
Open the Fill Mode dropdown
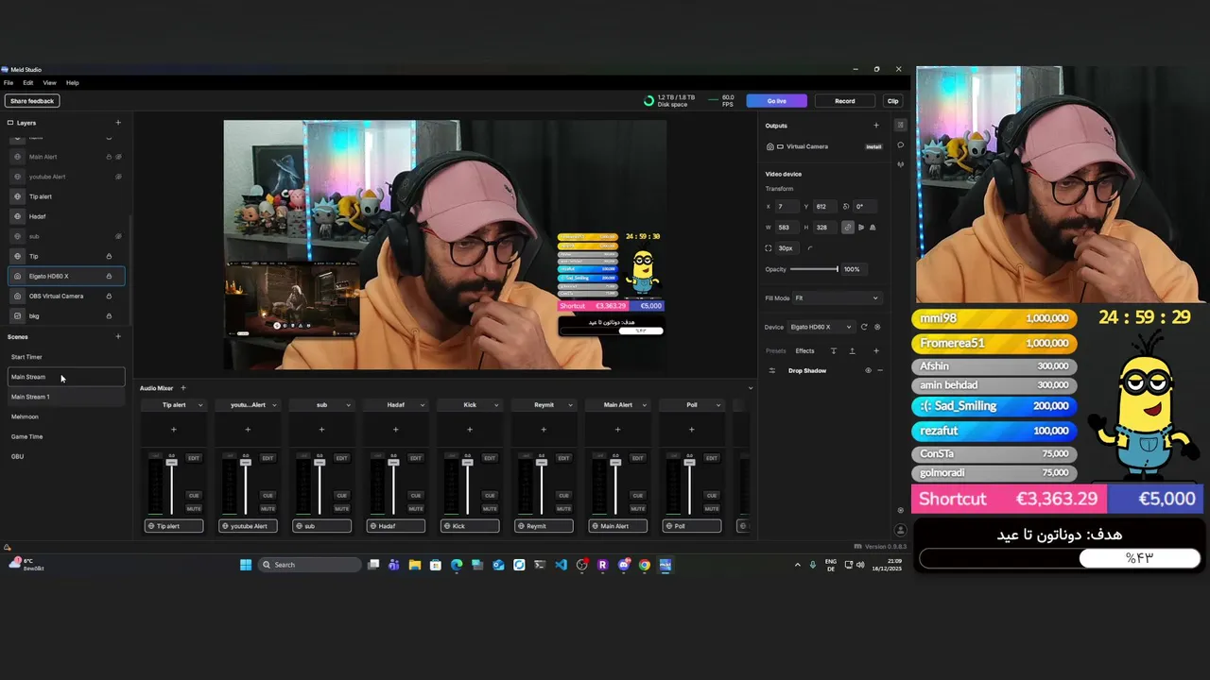[x=836, y=298]
